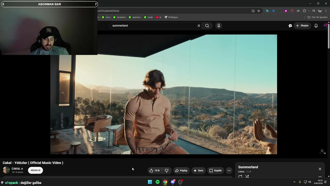Clear the summerland search text

199,26
